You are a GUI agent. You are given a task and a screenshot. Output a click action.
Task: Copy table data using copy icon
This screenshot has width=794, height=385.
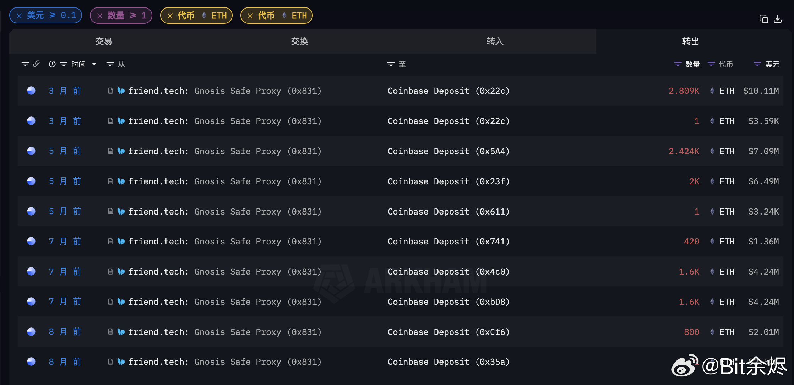coord(763,19)
